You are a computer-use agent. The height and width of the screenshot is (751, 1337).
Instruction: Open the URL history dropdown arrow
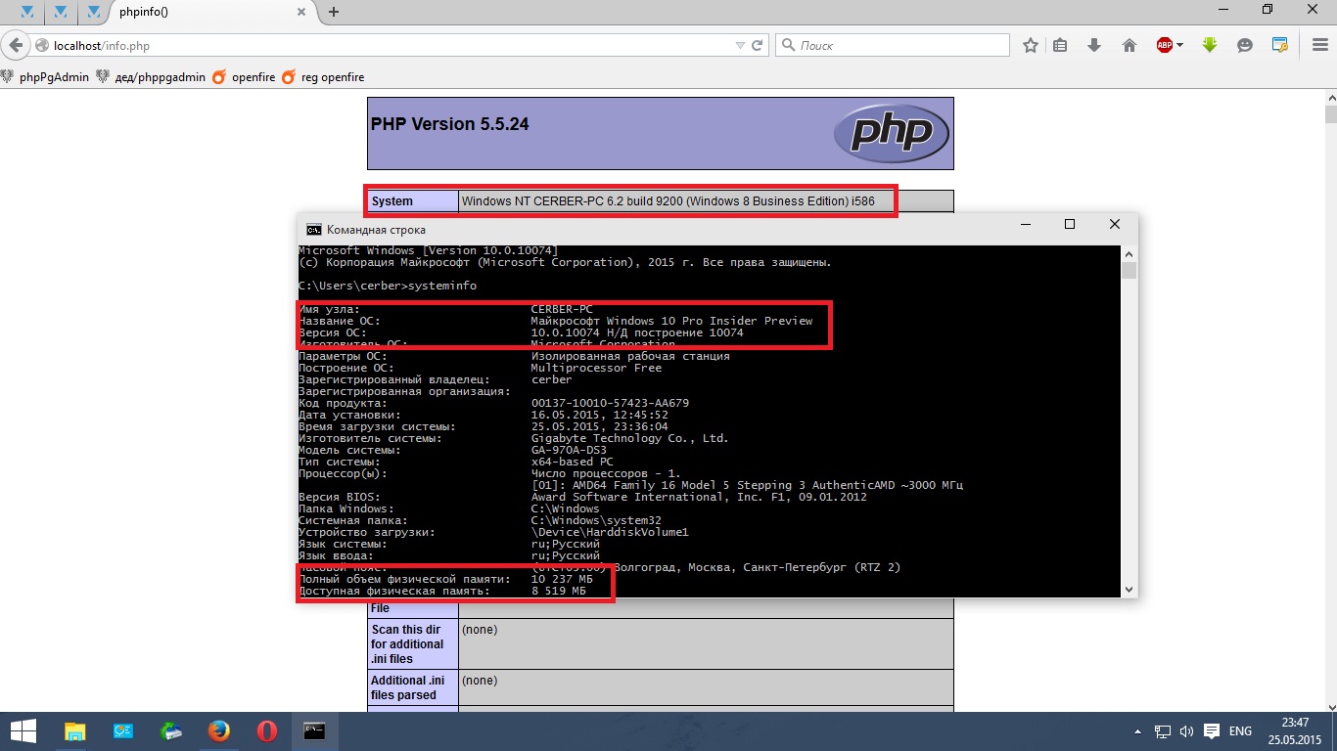[x=740, y=45]
